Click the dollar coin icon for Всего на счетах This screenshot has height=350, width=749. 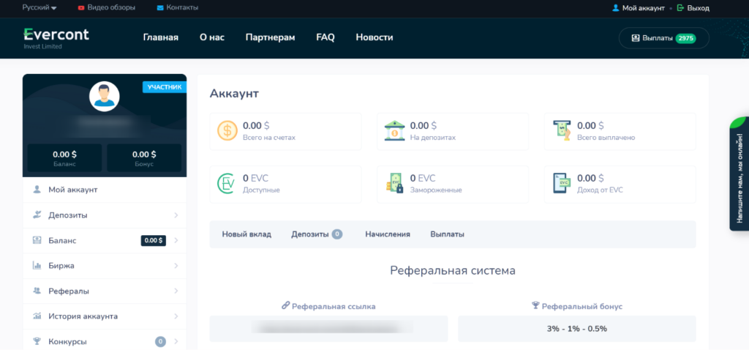227,130
